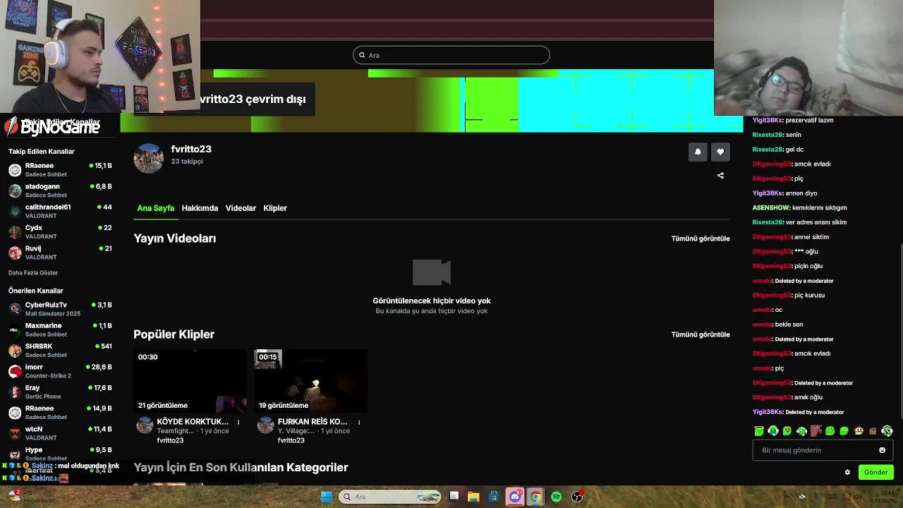Open Windows Start menu
The image size is (903, 508).
click(327, 497)
